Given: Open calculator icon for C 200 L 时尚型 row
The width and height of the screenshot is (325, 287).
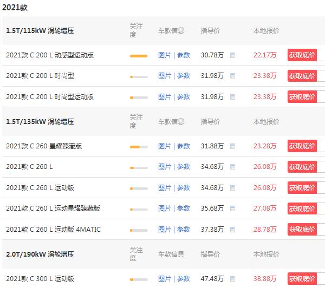Looking at the screenshot, I should pyautogui.click(x=232, y=76).
